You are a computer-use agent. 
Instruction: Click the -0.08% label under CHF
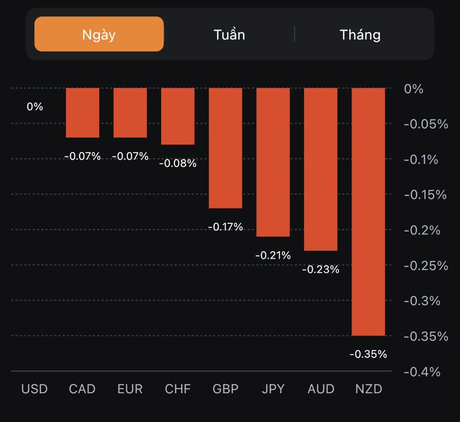click(178, 163)
